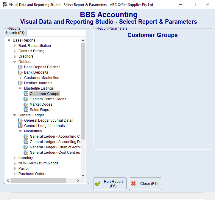
Task: Expand the Inventory reports folder
Action: [15, 158]
